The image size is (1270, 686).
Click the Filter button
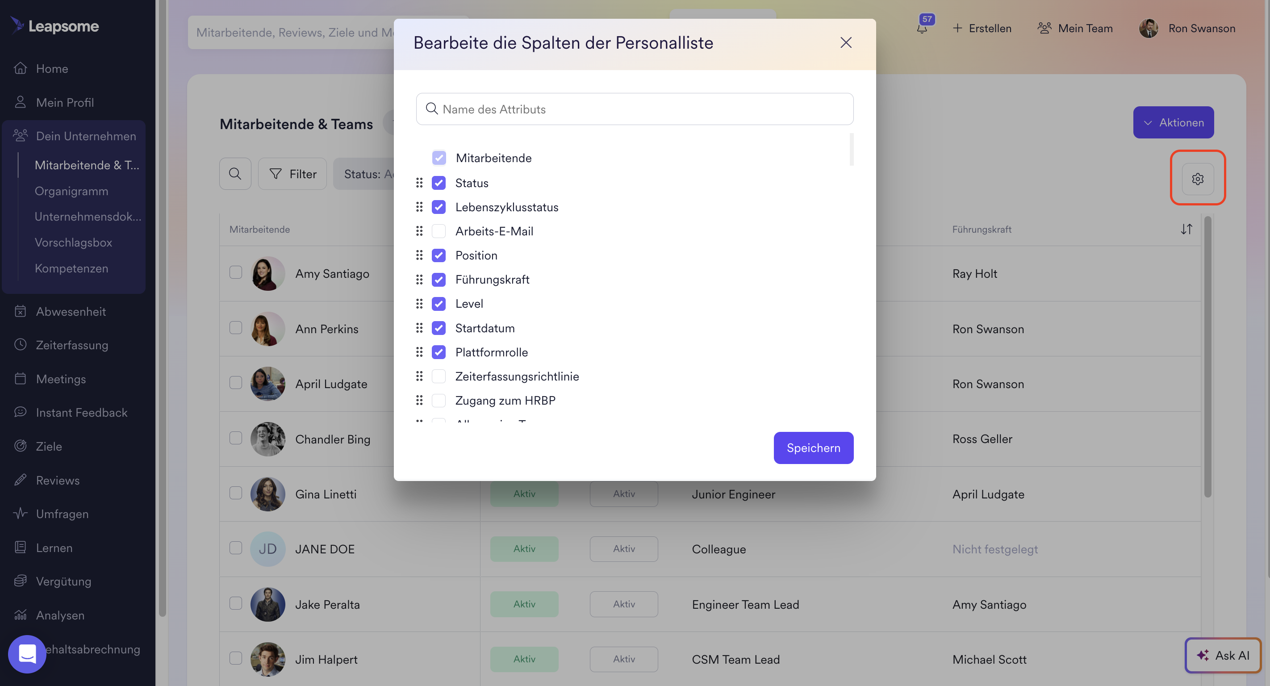292,174
